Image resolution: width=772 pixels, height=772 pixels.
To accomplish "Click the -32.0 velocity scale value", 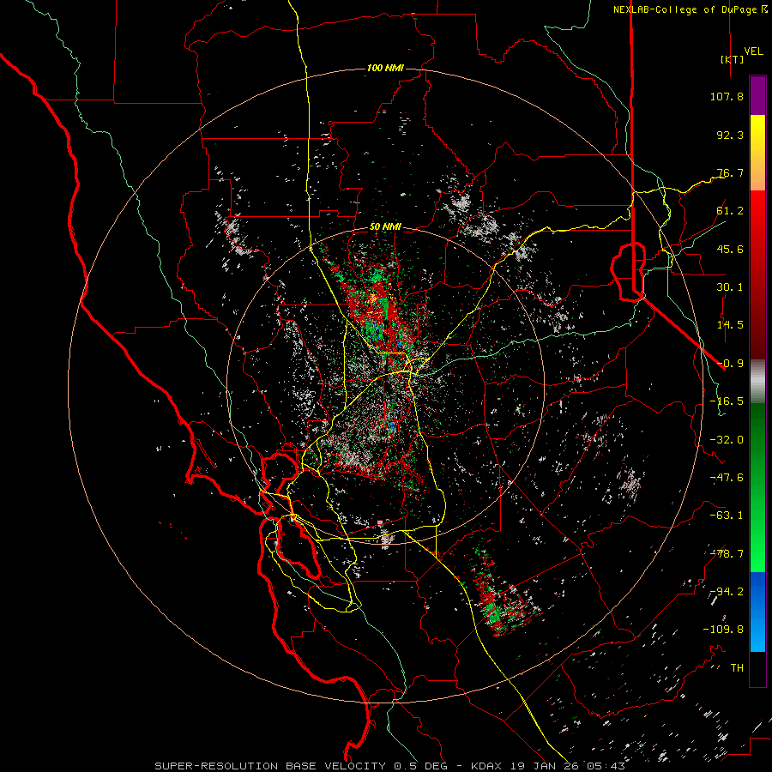I will (x=727, y=440).
